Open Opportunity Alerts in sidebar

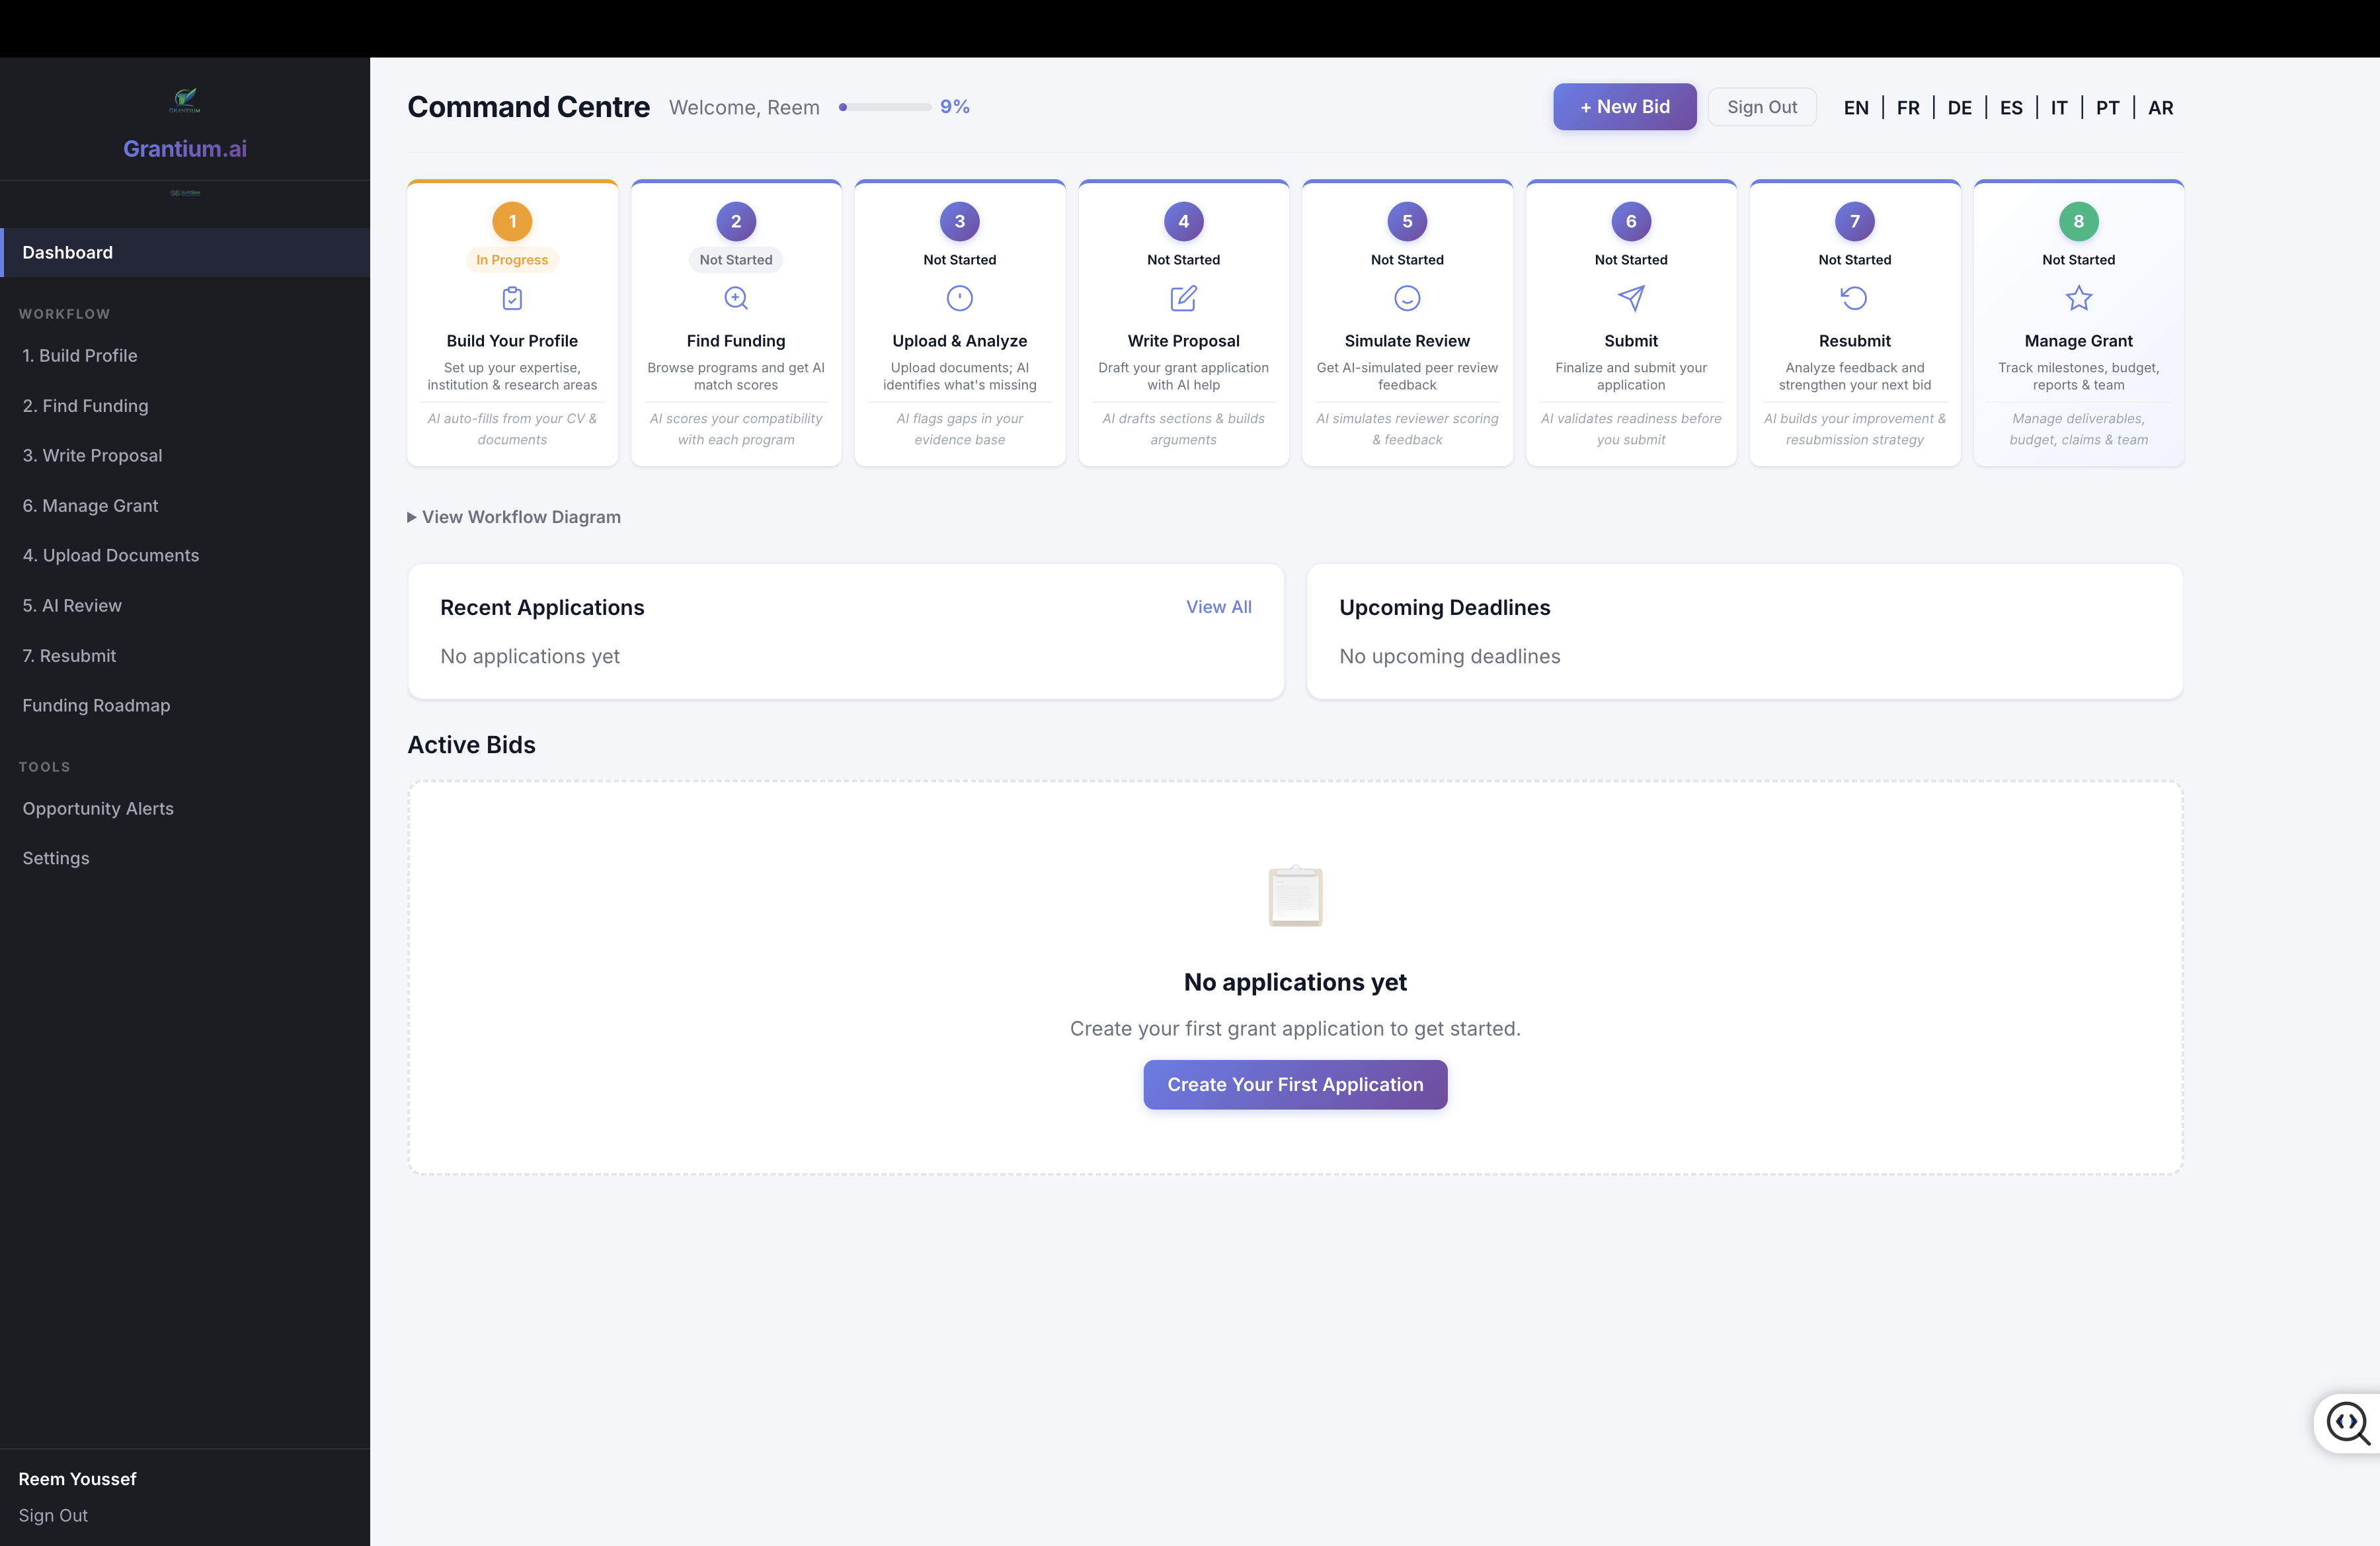(98, 808)
